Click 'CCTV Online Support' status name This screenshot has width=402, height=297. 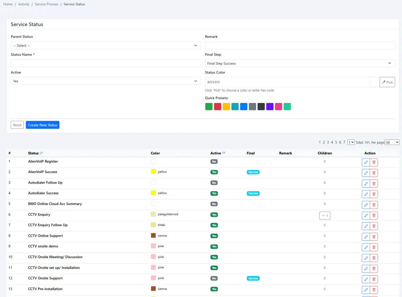45,236
